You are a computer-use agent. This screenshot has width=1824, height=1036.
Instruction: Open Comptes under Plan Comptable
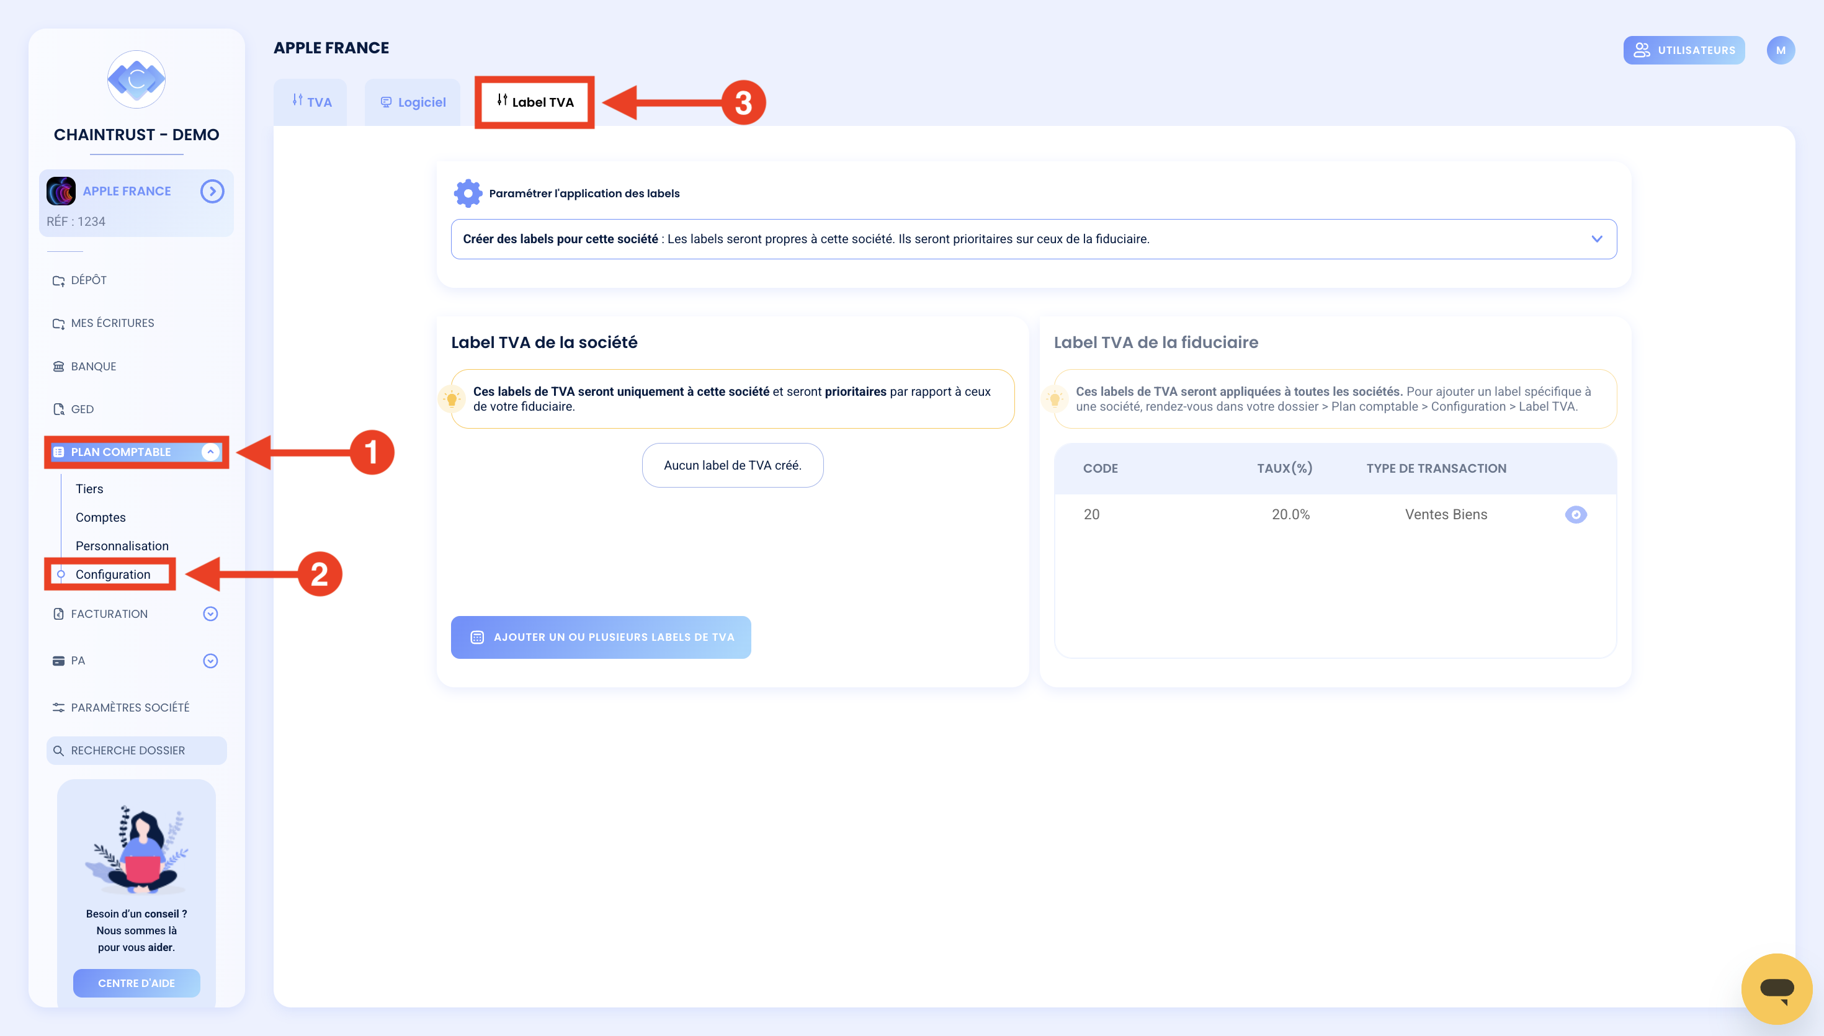[101, 517]
